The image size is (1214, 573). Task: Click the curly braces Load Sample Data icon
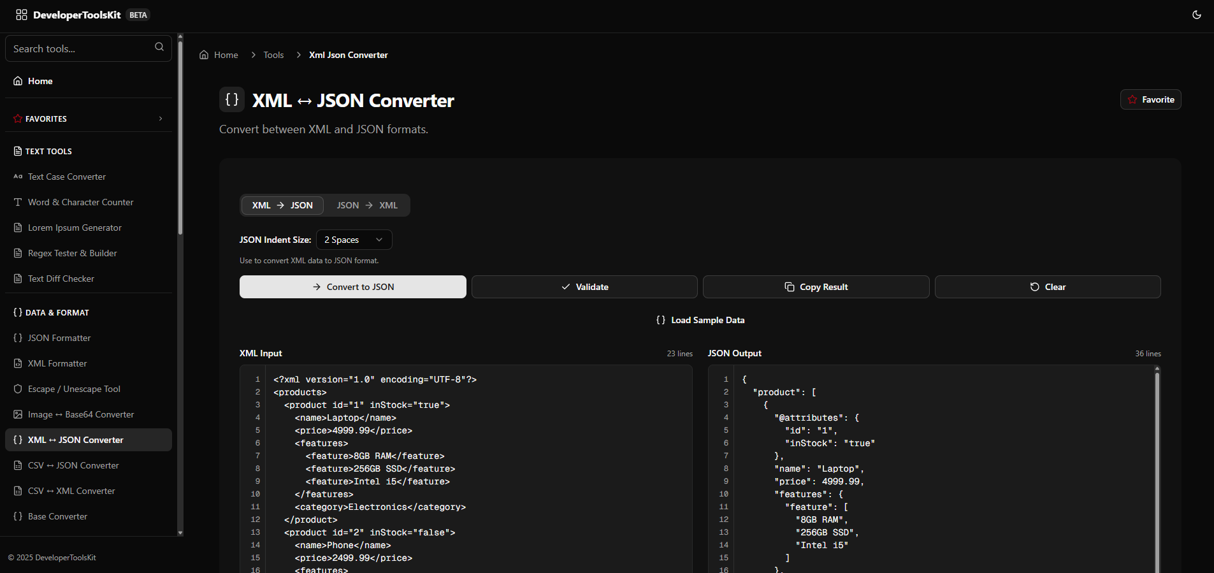click(x=661, y=320)
